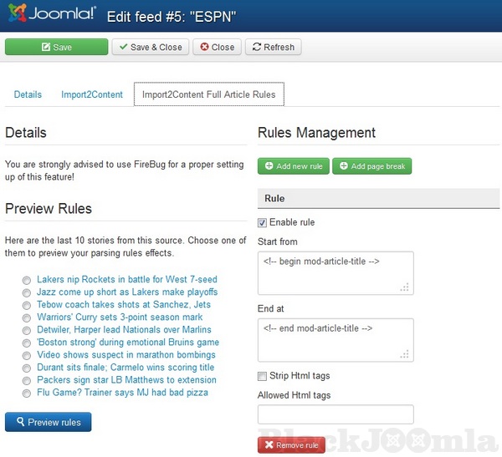Open Jazz come up short article link

tap(127, 292)
